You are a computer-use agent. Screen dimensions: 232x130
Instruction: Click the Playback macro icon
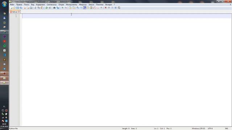(x=112, y=8)
